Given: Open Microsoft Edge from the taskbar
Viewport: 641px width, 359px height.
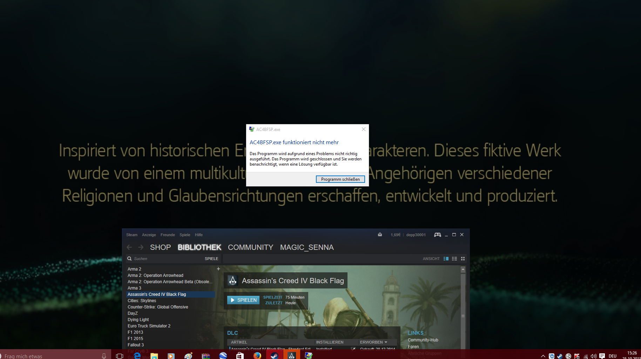Looking at the screenshot, I should click(x=137, y=356).
